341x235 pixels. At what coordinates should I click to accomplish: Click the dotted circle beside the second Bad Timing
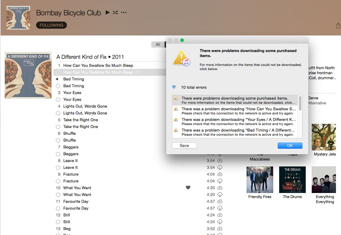(58, 86)
